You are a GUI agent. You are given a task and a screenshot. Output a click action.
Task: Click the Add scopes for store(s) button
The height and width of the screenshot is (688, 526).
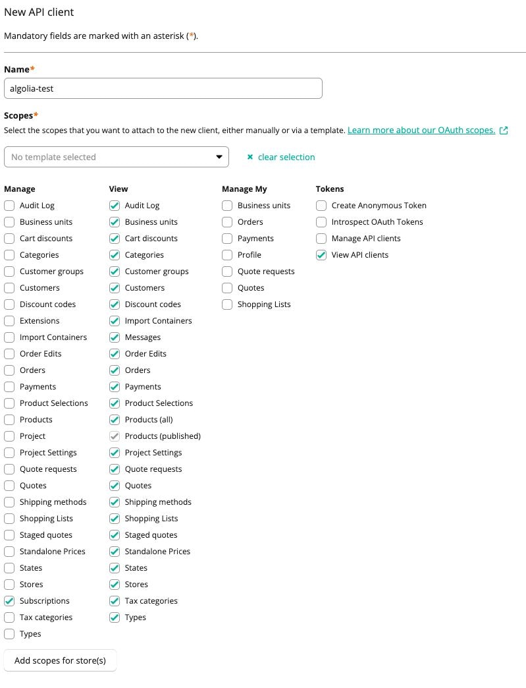[x=60, y=660]
